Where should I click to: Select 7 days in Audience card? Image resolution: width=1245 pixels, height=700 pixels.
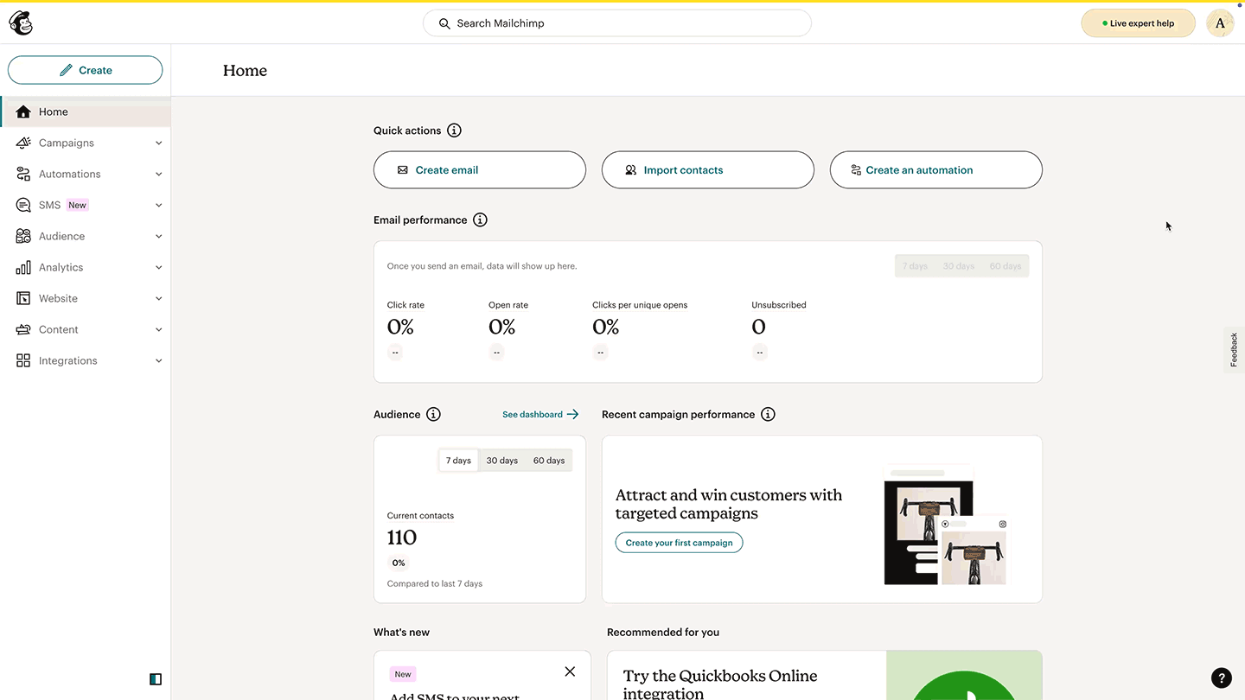(x=458, y=461)
